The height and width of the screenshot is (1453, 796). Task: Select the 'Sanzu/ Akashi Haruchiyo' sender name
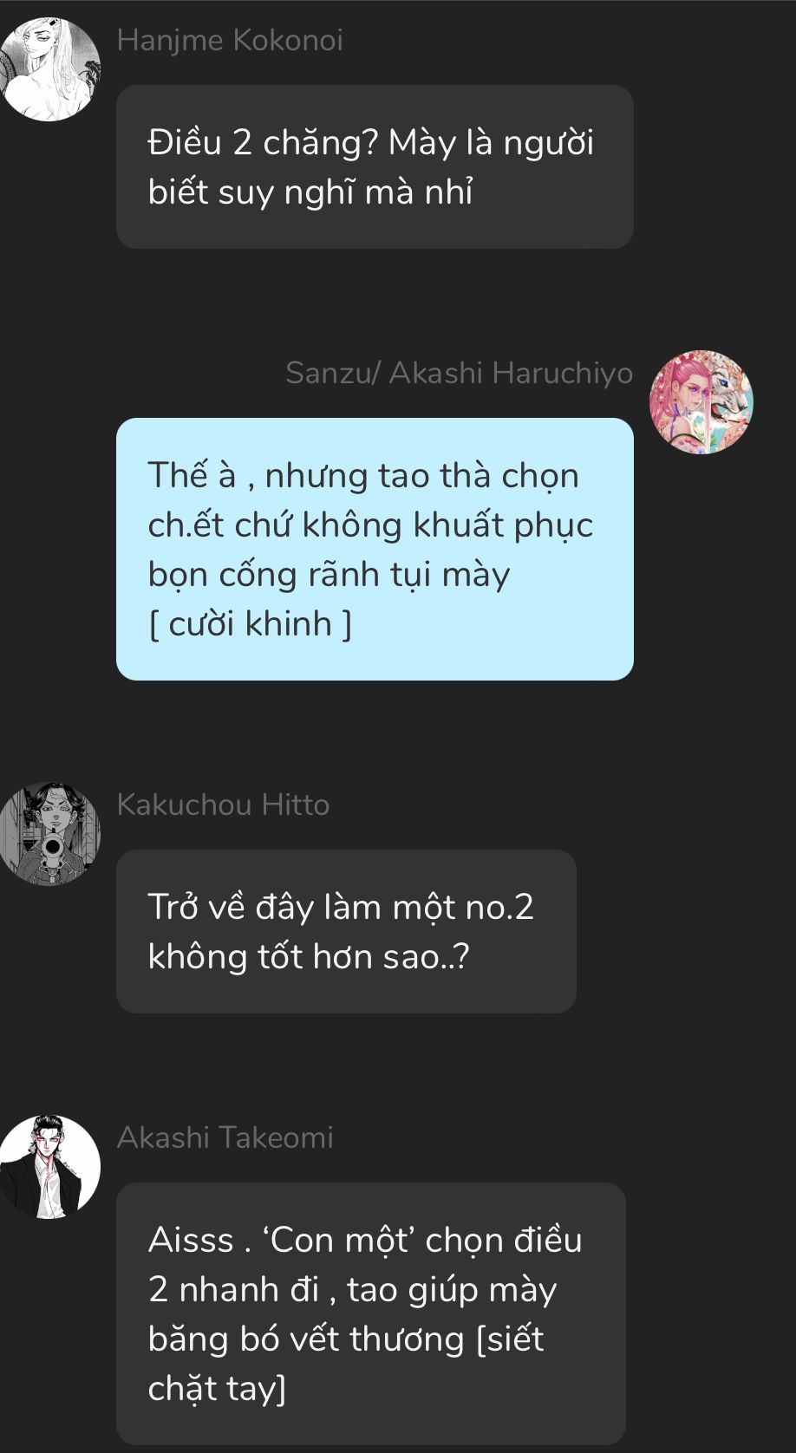point(459,373)
